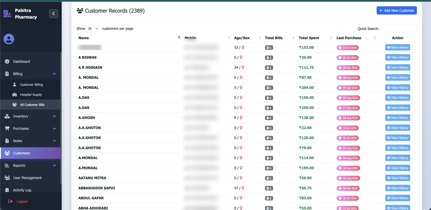The image size is (431, 210).
Task: Click the Inventory boxes icon
Action: [x=7, y=116]
